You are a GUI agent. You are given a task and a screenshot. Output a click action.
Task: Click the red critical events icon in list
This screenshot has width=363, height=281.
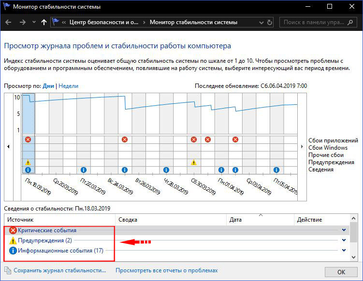click(x=13, y=230)
